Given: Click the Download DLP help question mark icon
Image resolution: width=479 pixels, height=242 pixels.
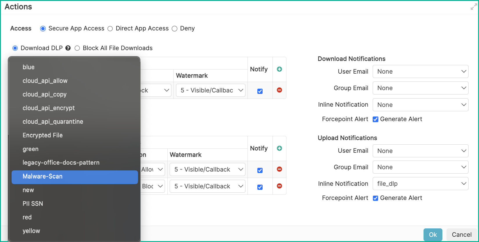Looking at the screenshot, I should (68, 48).
